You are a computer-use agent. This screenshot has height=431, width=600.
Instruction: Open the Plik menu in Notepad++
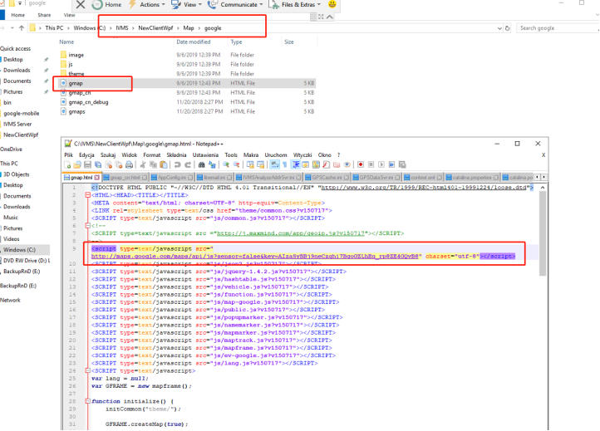pos(69,155)
